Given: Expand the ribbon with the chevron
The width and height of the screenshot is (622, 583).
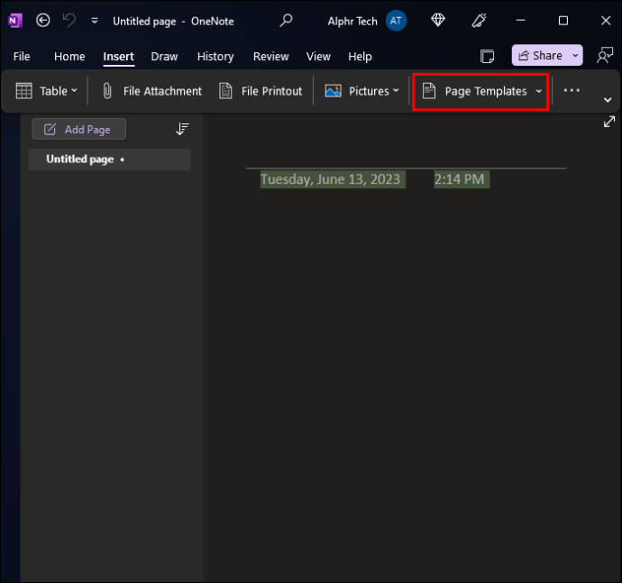Looking at the screenshot, I should point(608,99).
